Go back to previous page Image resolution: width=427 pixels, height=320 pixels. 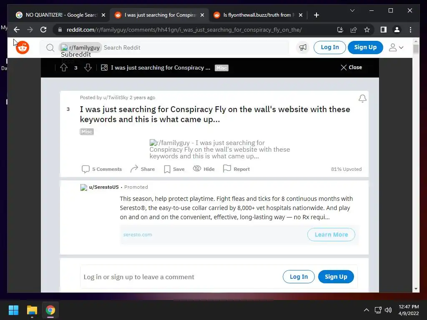(x=17, y=30)
